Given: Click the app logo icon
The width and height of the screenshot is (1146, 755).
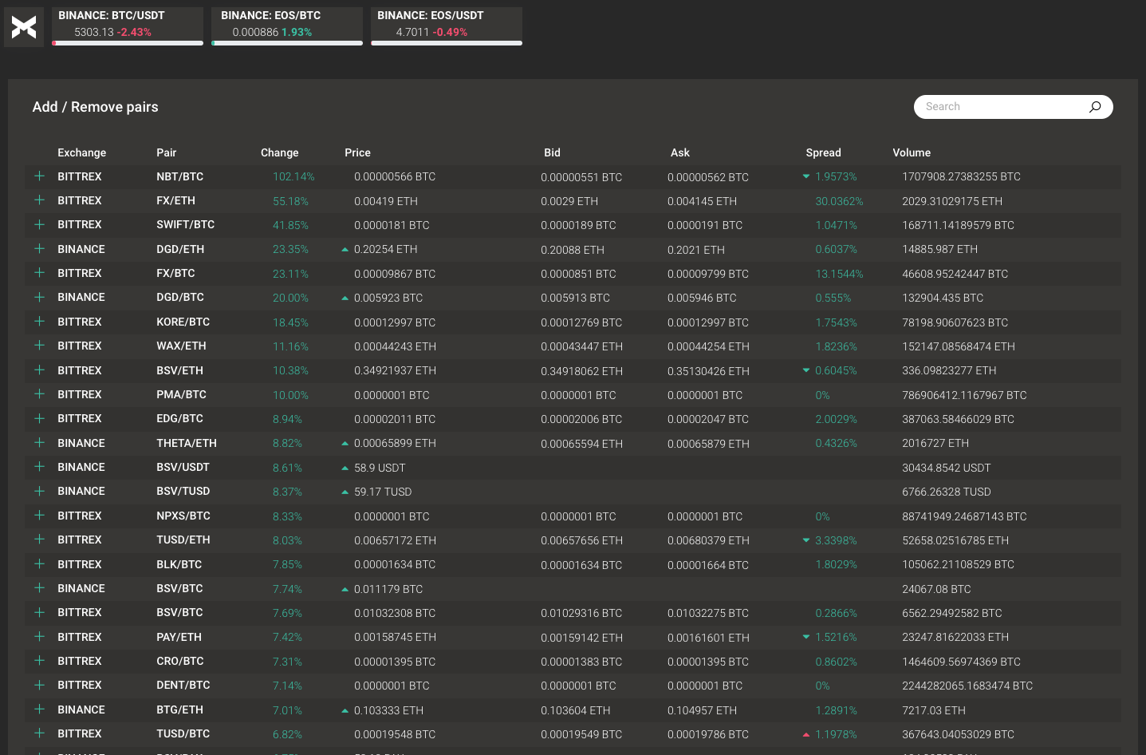Looking at the screenshot, I should 24,27.
